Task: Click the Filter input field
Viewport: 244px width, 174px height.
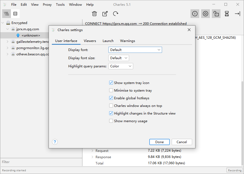Action: 41,162
